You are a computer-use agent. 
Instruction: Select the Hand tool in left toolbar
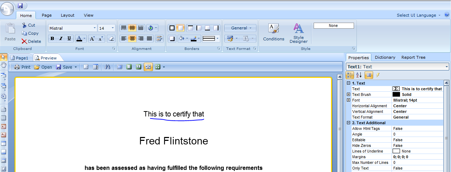pos(4,65)
